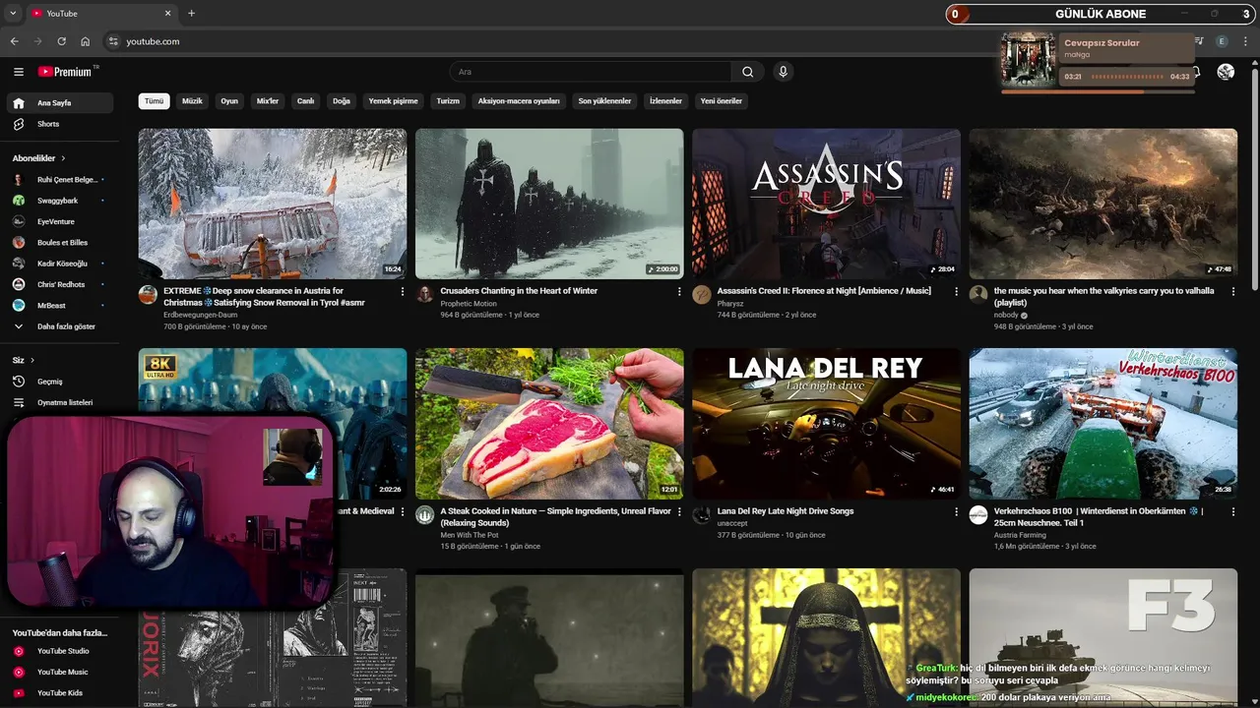The image size is (1260, 708).
Task: Open the browser profile E icon
Action: pos(1222,41)
